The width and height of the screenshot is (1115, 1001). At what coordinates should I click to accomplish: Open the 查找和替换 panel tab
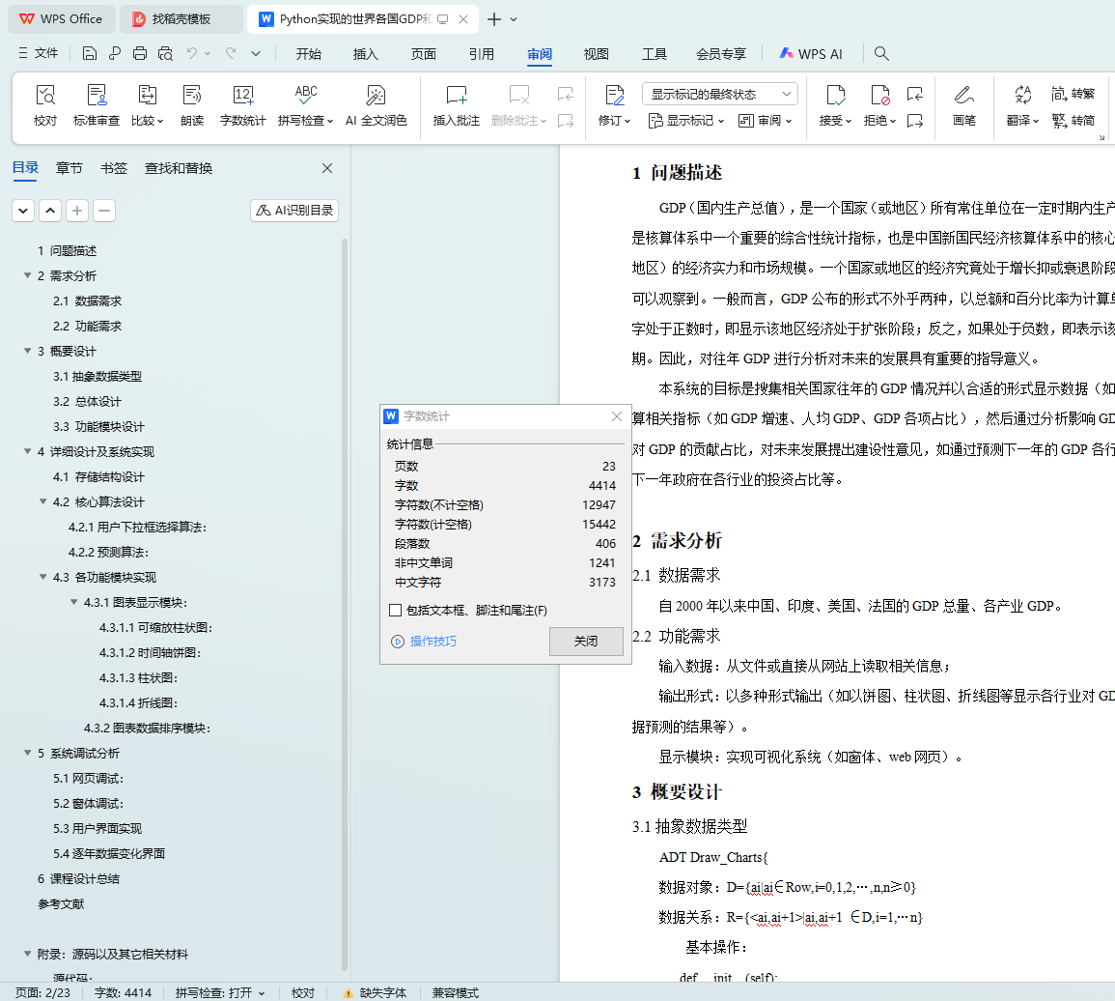pyautogui.click(x=179, y=169)
